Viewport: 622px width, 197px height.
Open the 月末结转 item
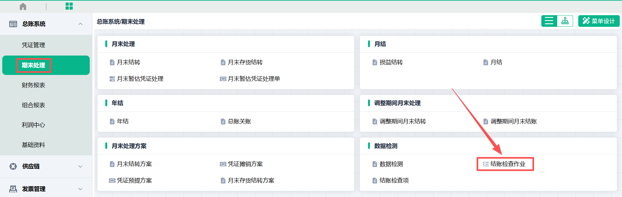[128, 62]
